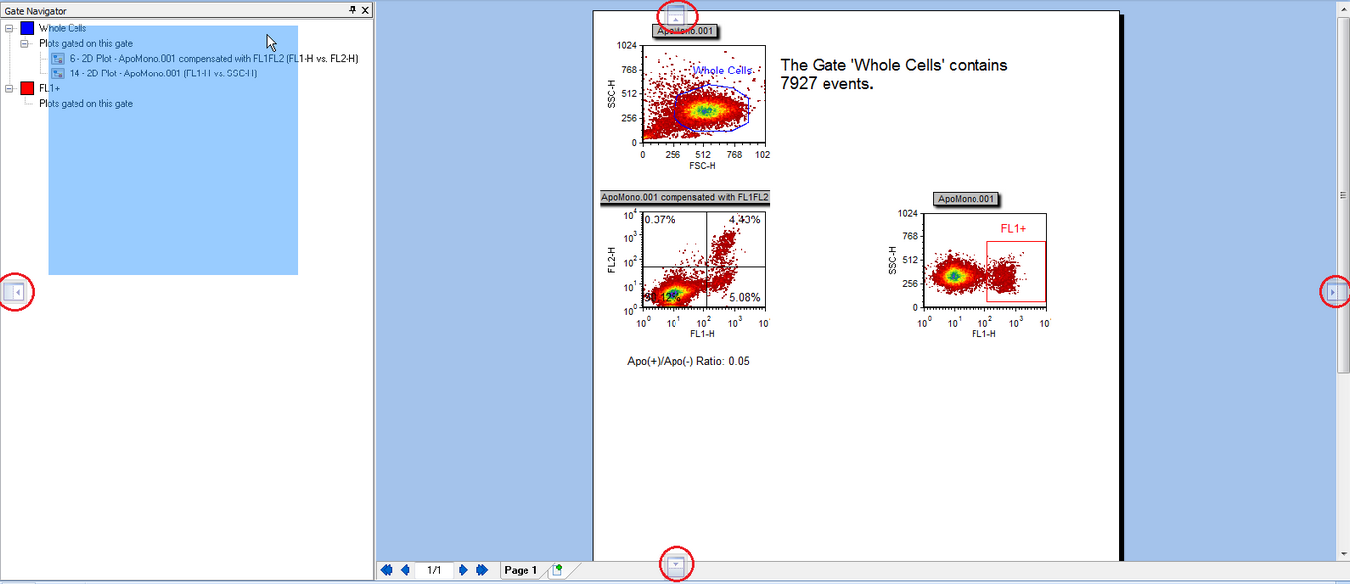Click the 'ApoMono.001 compensated with FL1FL2' plot title
1350x584 pixels.
(685, 198)
